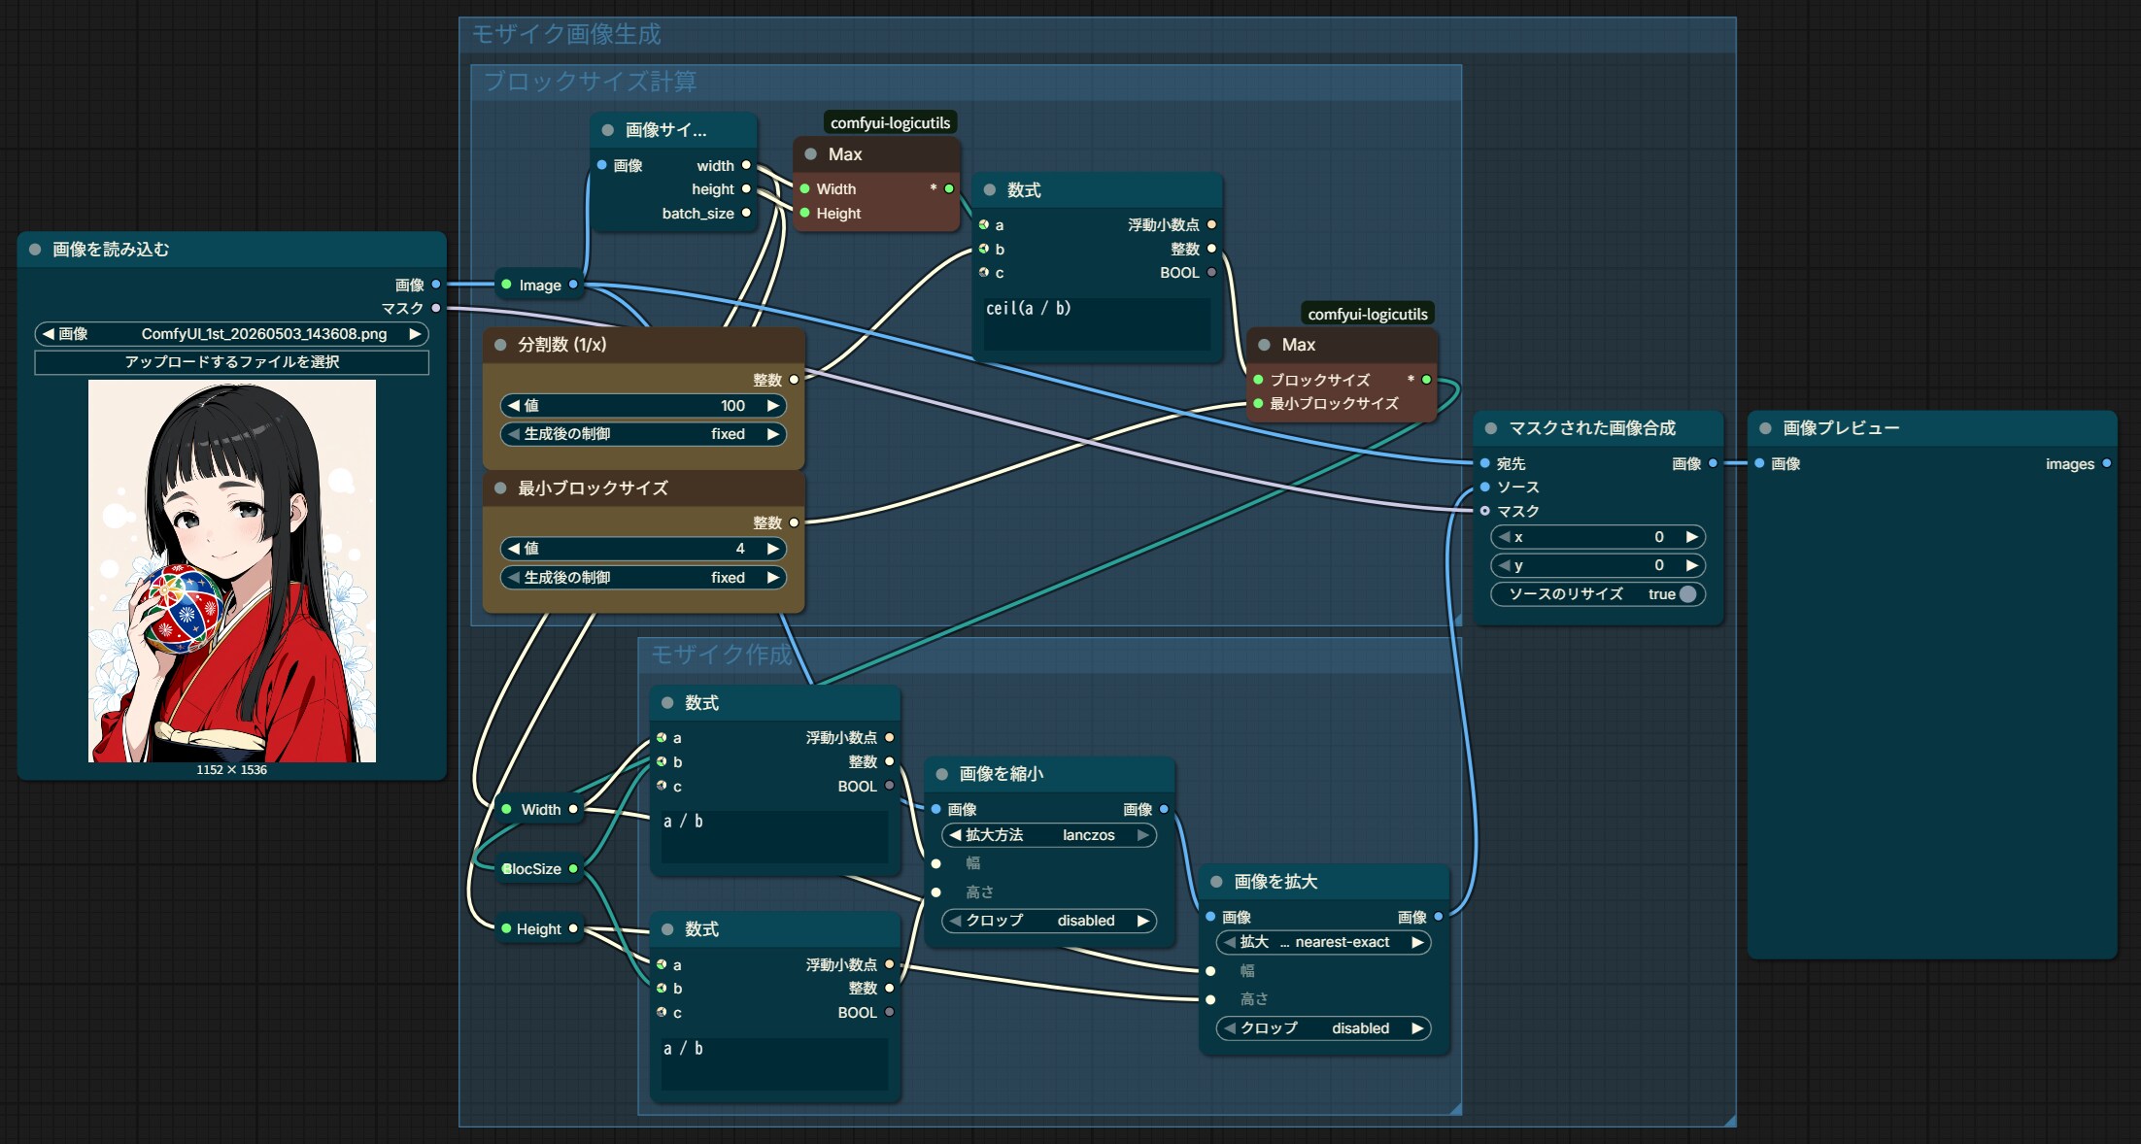Collapse the 画像サイ... node using its dot
2141x1144 pixels.
(x=608, y=130)
